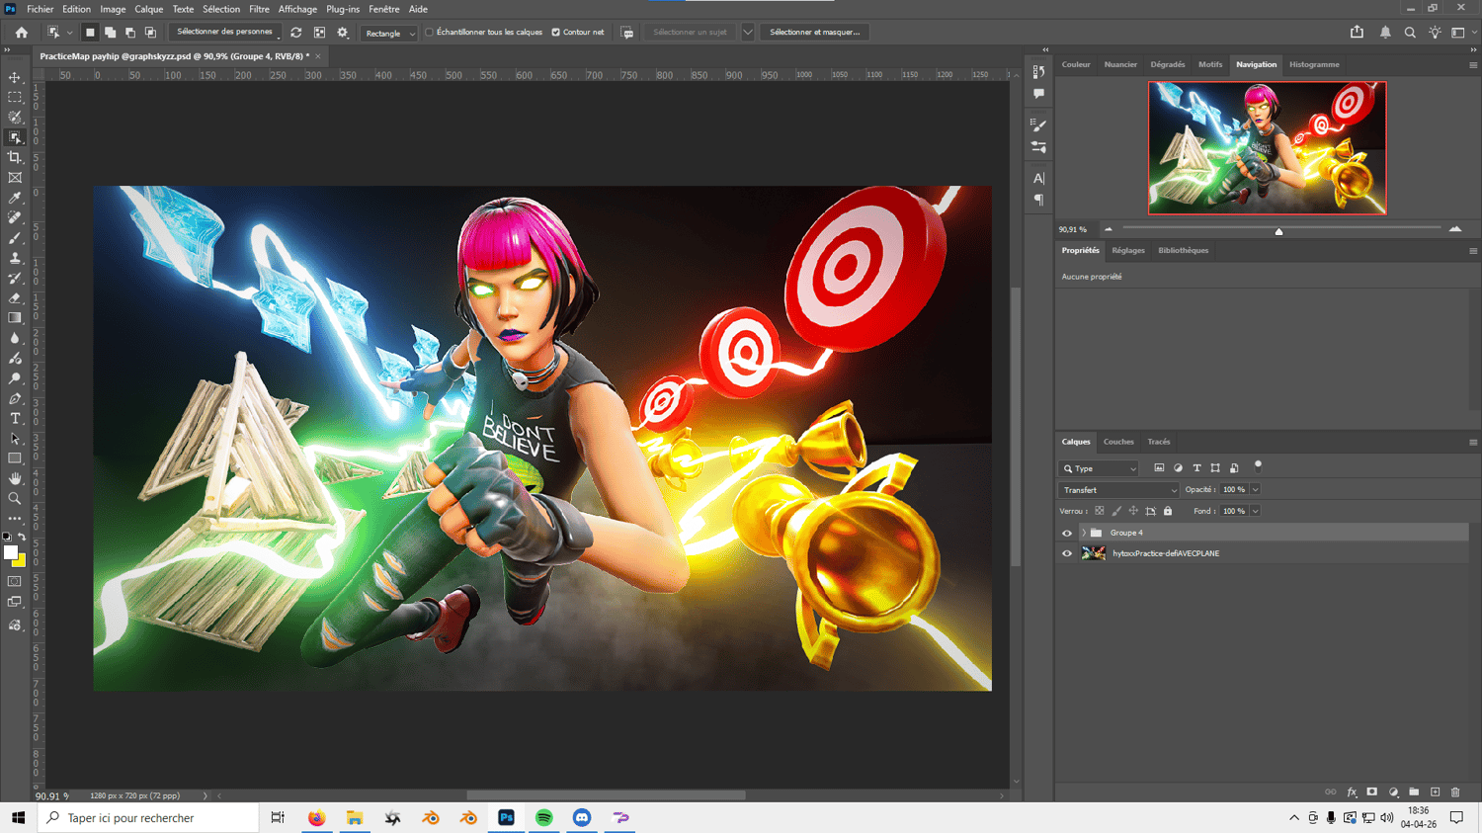The height and width of the screenshot is (833, 1482).
Task: Expand the Groupe 4 folder
Action: 1084,533
